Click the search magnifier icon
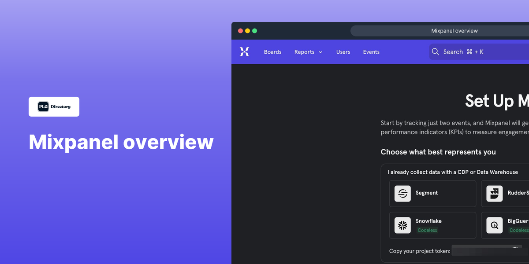The width and height of the screenshot is (529, 264). (x=435, y=51)
